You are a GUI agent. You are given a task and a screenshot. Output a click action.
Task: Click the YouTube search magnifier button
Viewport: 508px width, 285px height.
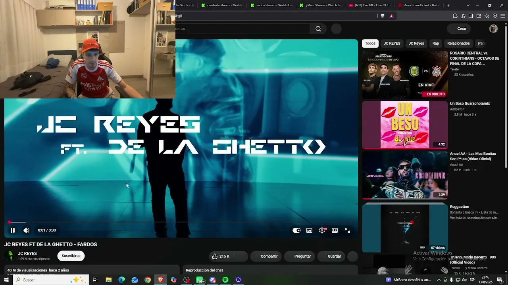[318, 28]
